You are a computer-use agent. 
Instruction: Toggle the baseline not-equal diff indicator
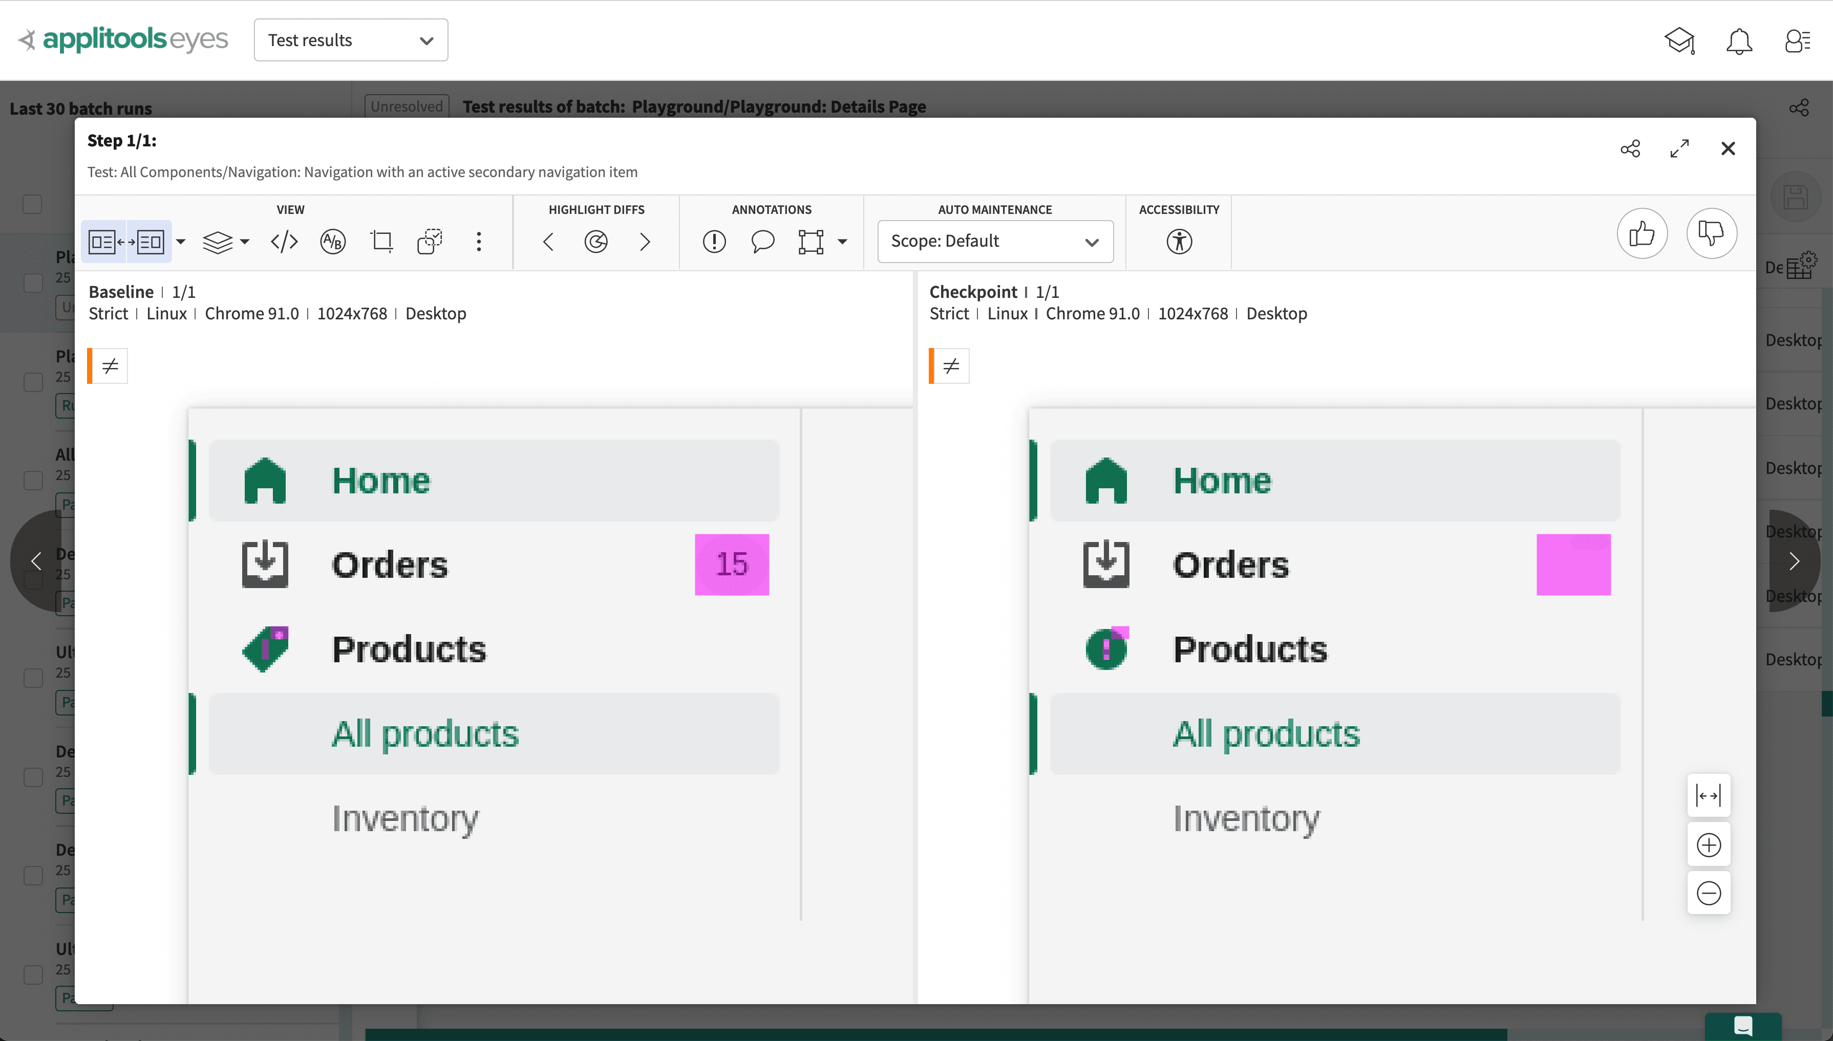coord(110,366)
